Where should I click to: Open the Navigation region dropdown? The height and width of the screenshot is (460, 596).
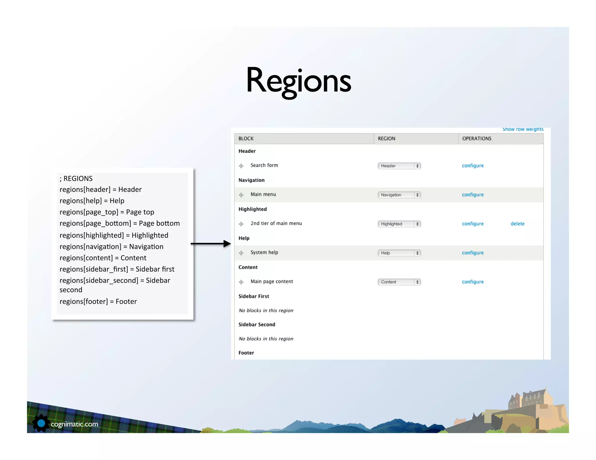[x=399, y=195]
